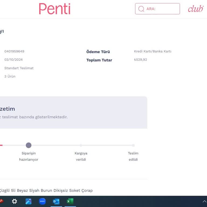Click the Teslim edildi step marker
The image size is (207, 207).
pyautogui.click(x=133, y=145)
